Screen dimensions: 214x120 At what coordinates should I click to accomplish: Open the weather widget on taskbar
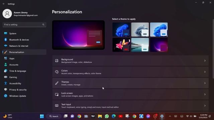click(x=8, y=116)
